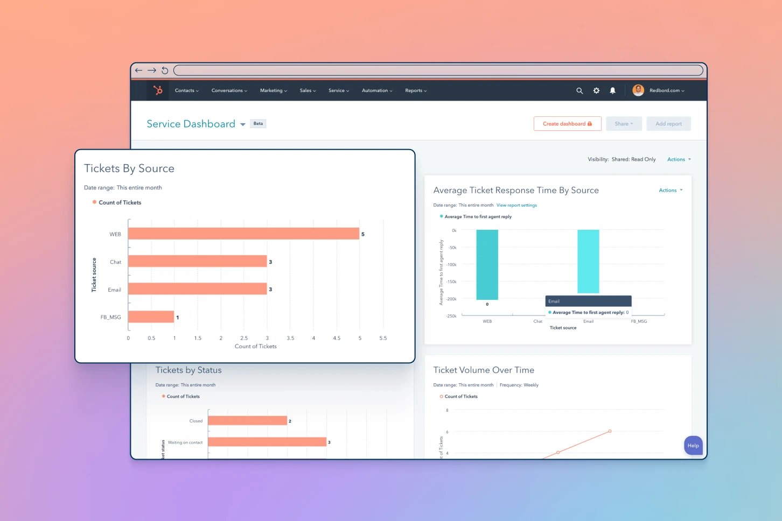Open the Automation menu
This screenshot has height=521, width=782.
click(377, 90)
